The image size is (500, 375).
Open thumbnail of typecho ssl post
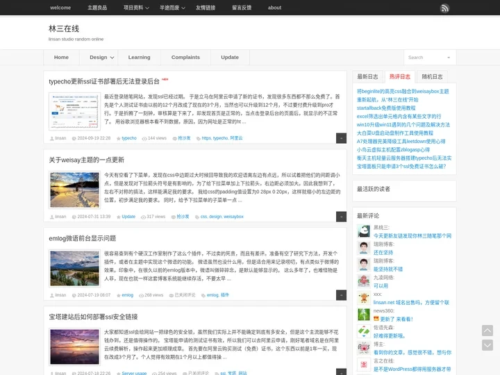click(x=74, y=111)
